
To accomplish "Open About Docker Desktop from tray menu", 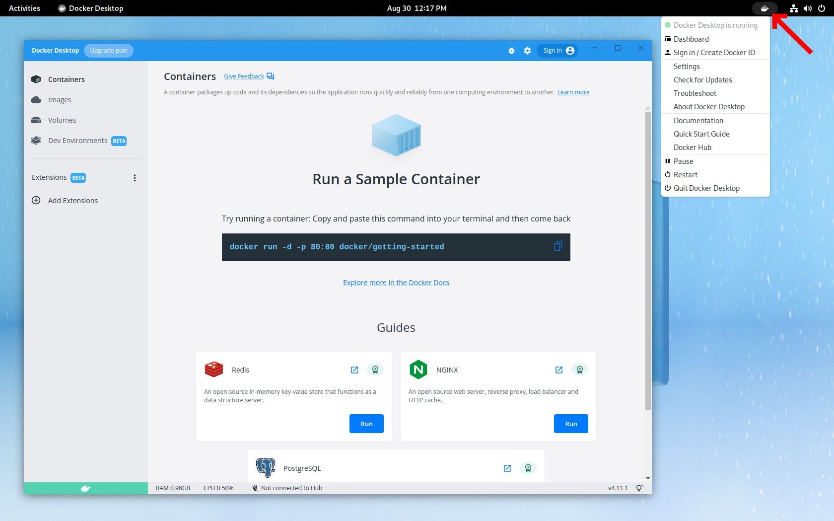I will pos(715,107).
